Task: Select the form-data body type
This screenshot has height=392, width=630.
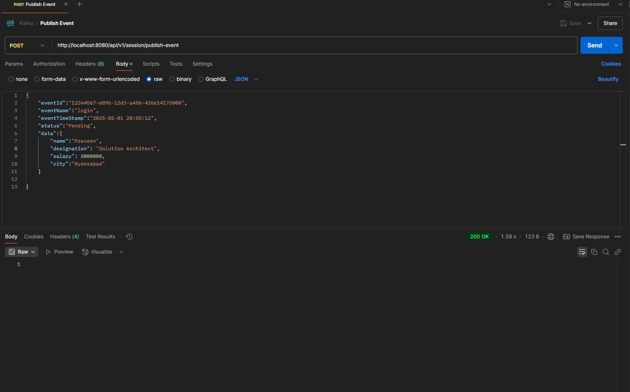Action: (x=50, y=79)
